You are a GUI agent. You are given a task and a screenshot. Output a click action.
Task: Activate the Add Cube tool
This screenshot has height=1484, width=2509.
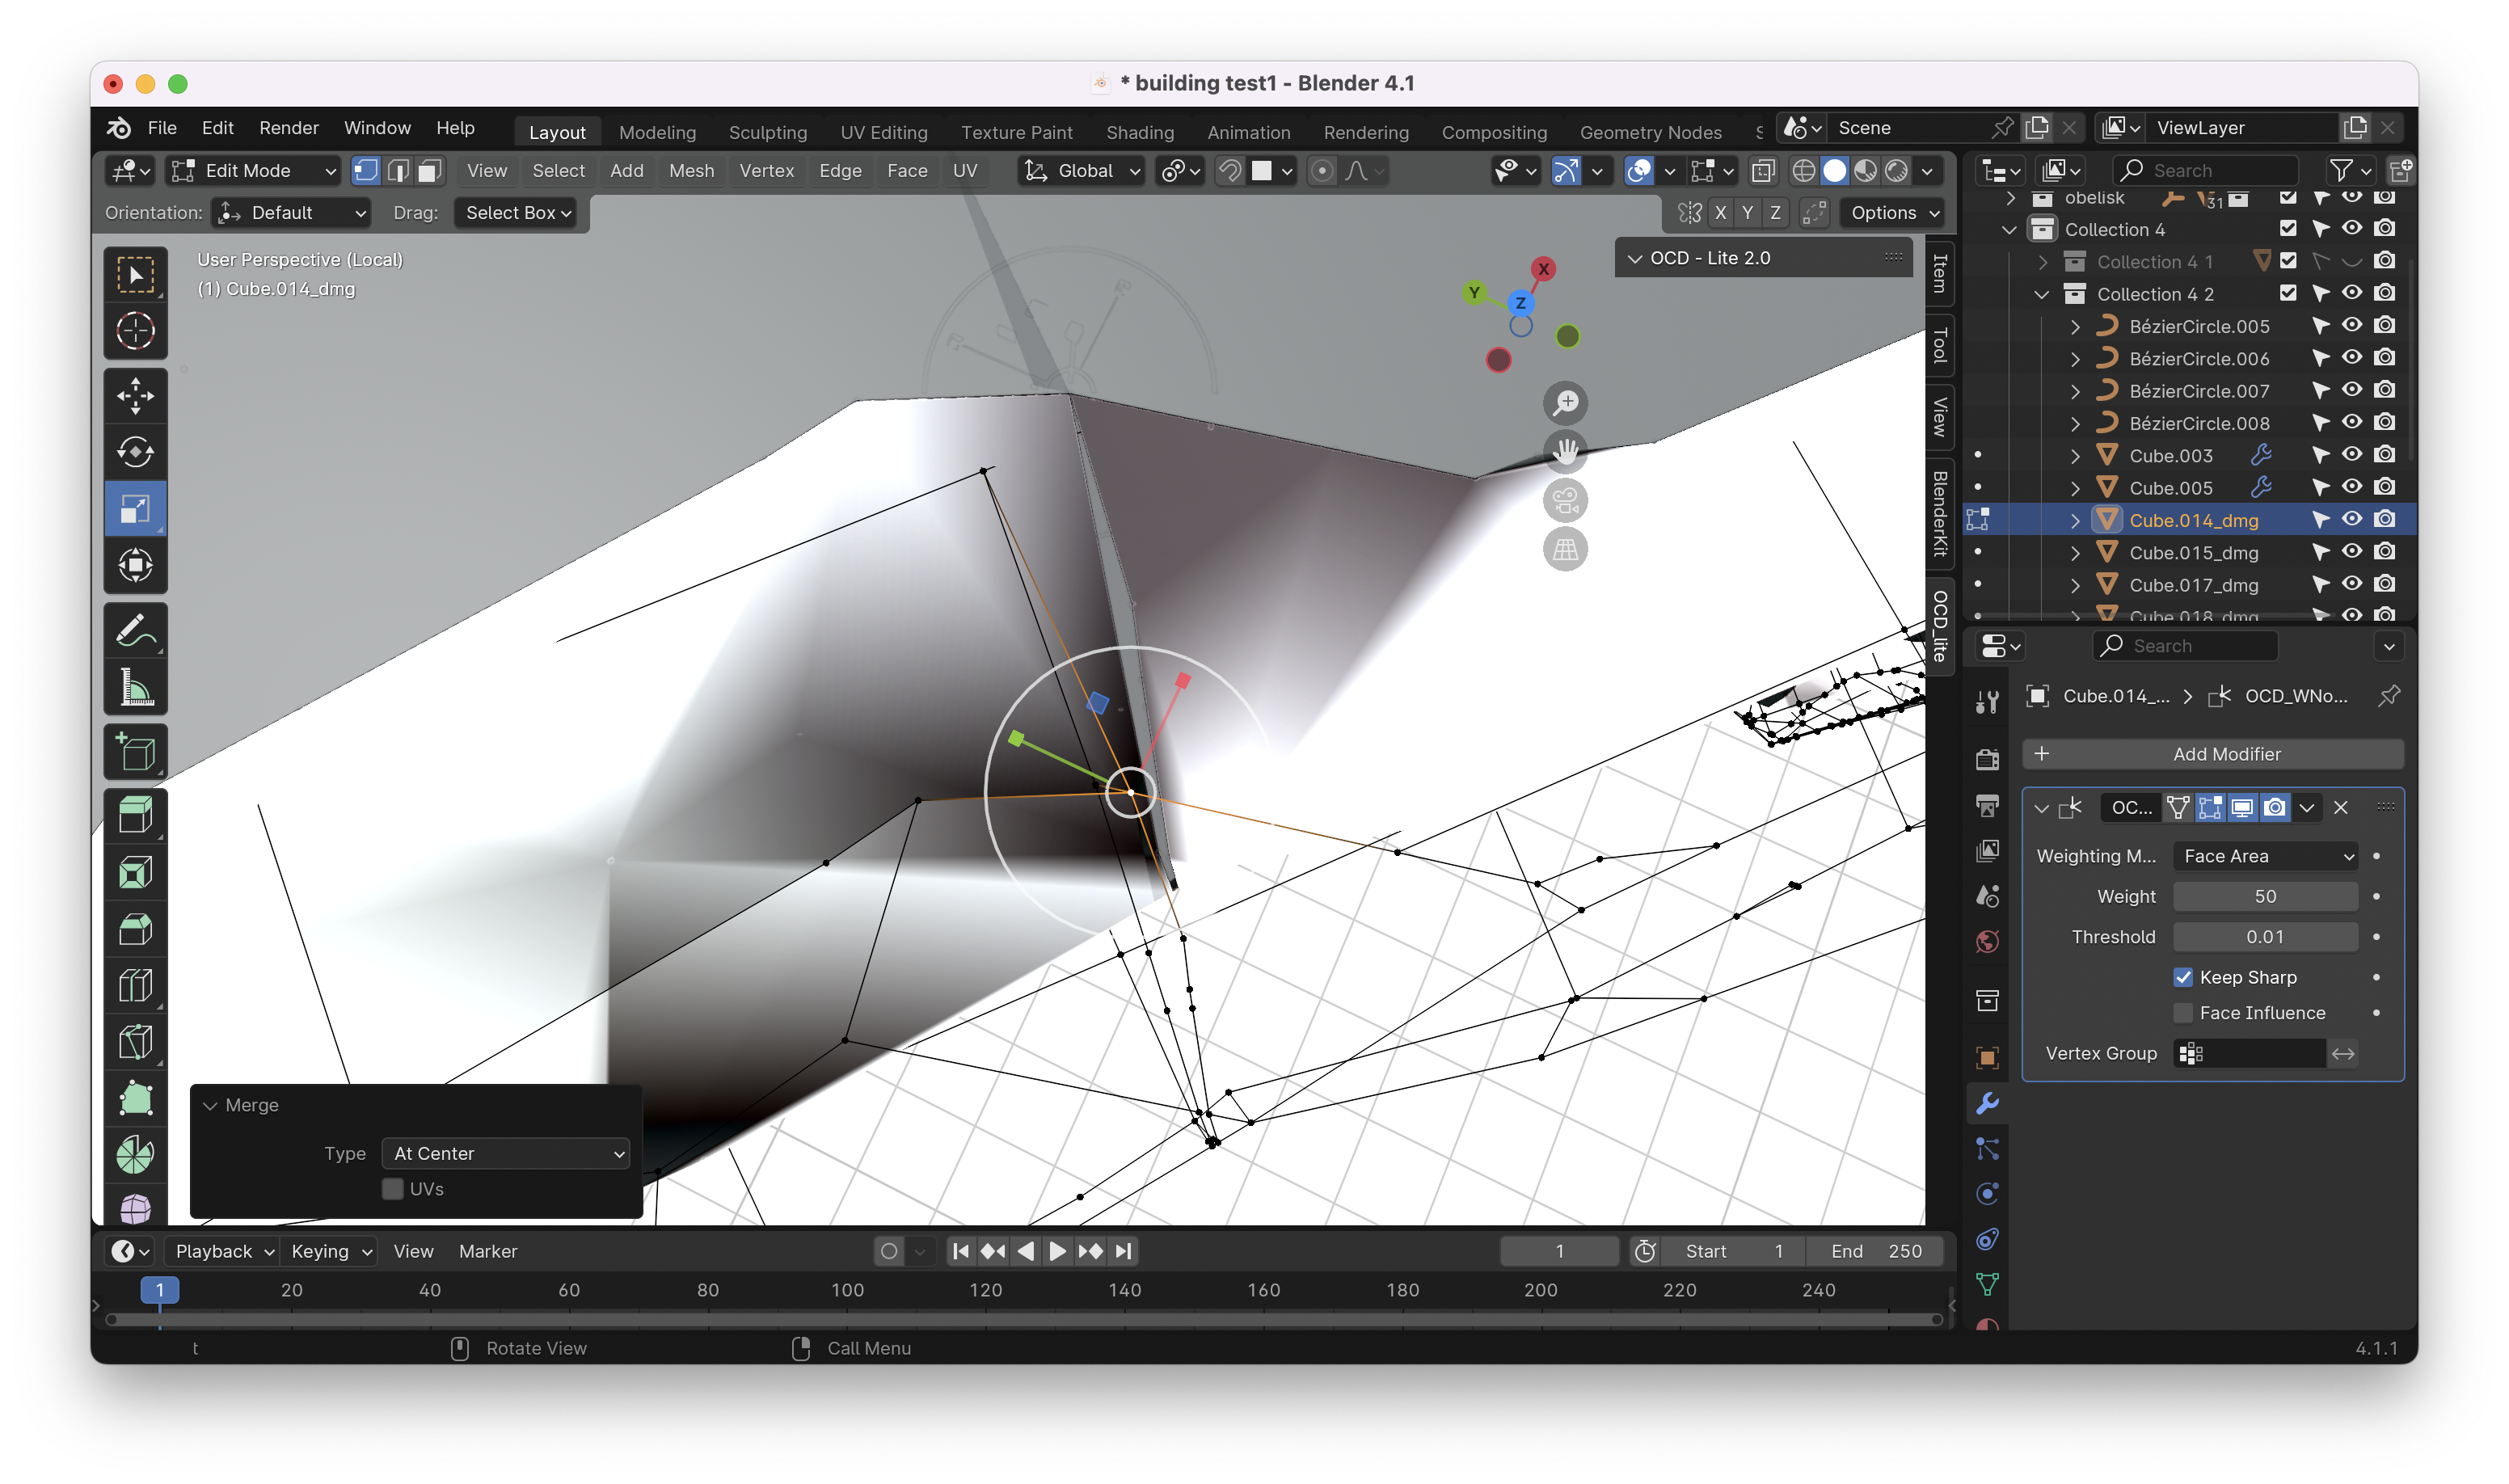click(x=135, y=752)
